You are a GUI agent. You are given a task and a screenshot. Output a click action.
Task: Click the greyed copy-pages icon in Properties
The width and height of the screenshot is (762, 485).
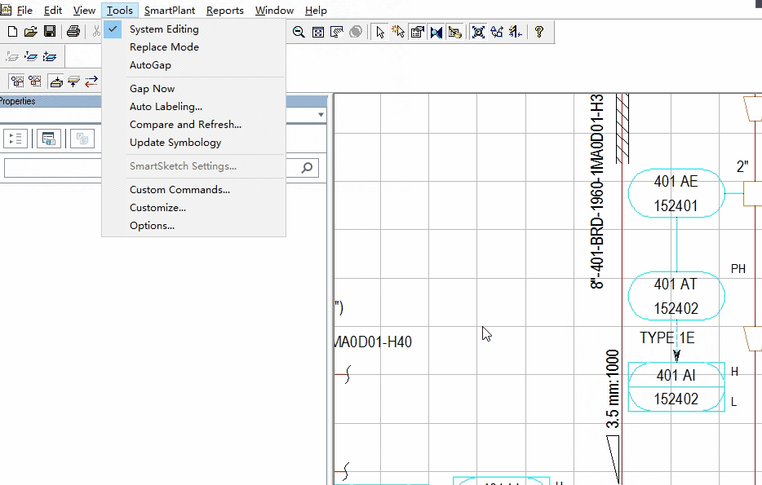tap(82, 139)
